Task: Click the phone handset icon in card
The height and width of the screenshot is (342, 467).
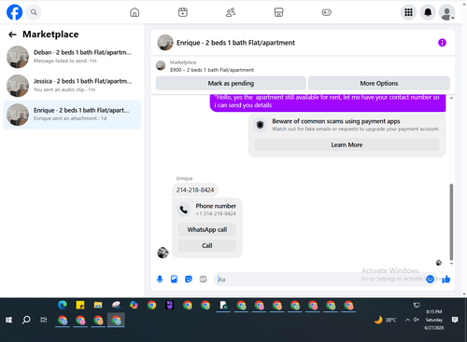Action: click(184, 210)
